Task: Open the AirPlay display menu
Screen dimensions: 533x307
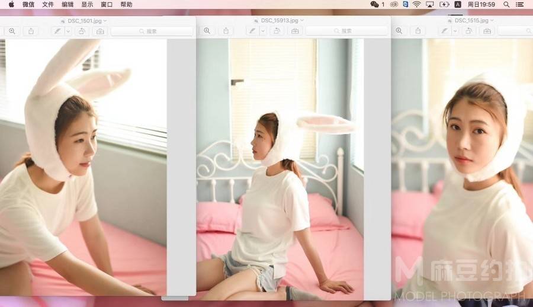Action: point(430,4)
